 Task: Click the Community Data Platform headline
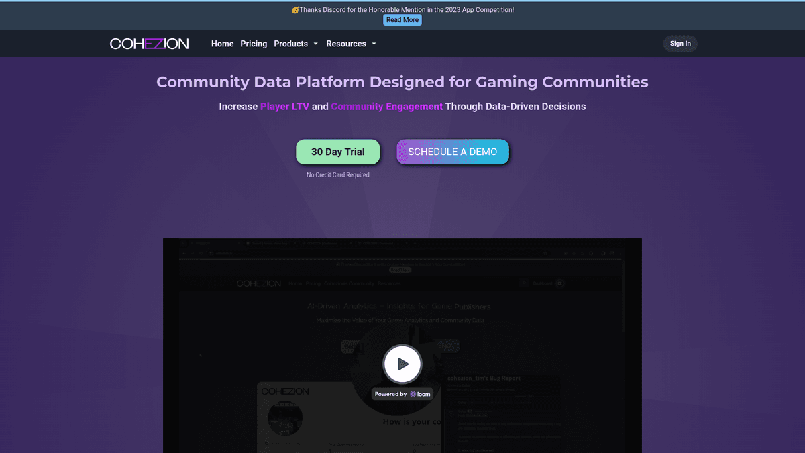402,82
